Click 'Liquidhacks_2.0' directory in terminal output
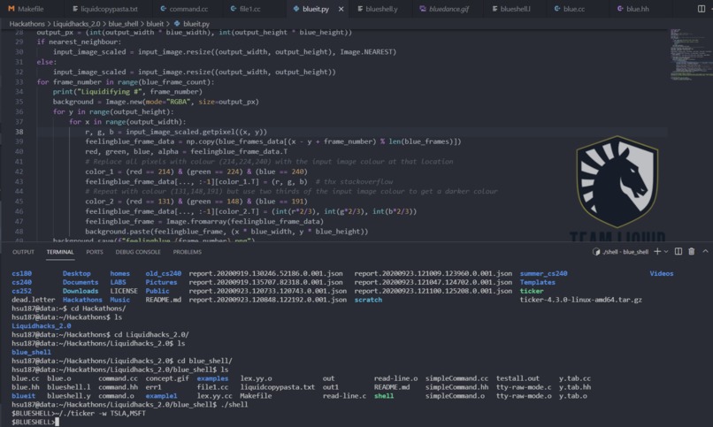 point(41,325)
